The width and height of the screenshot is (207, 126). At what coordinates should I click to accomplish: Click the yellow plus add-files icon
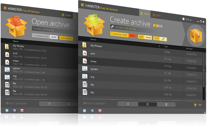(x=195, y=105)
